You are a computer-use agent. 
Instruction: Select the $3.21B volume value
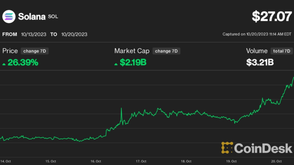pos(260,62)
